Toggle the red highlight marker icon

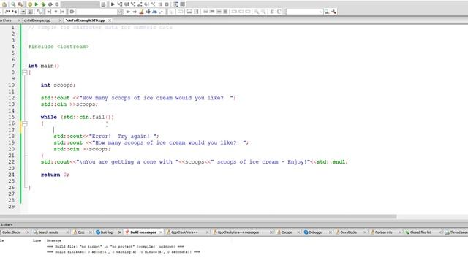point(141,12)
